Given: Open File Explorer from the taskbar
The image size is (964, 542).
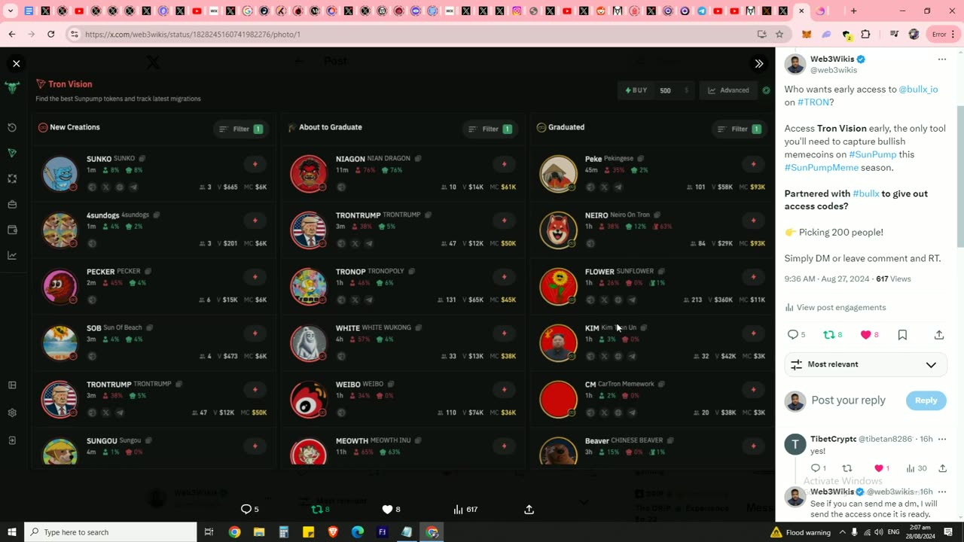Looking at the screenshot, I should point(259,532).
